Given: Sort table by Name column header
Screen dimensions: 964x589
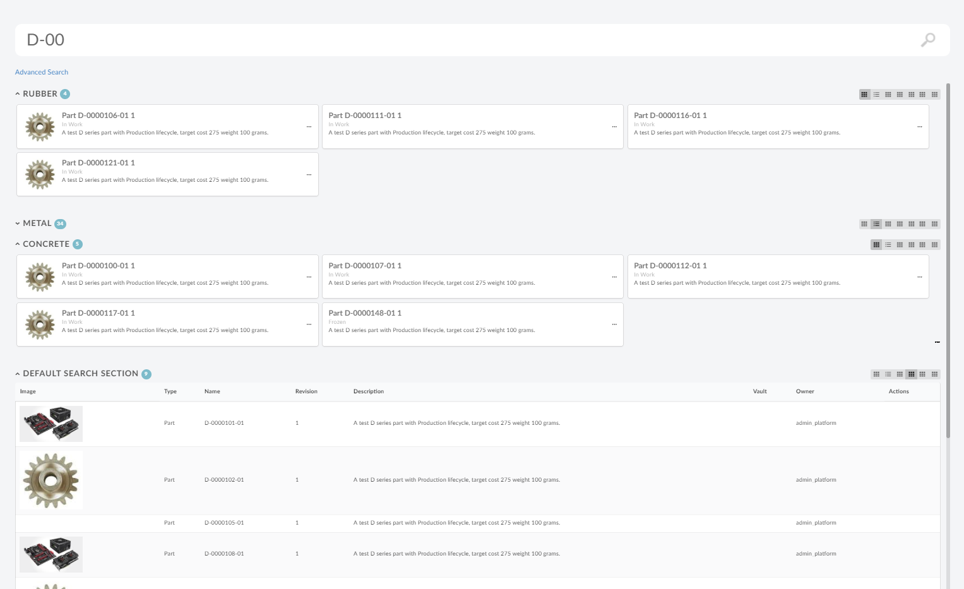Looking at the screenshot, I should pyautogui.click(x=212, y=391).
